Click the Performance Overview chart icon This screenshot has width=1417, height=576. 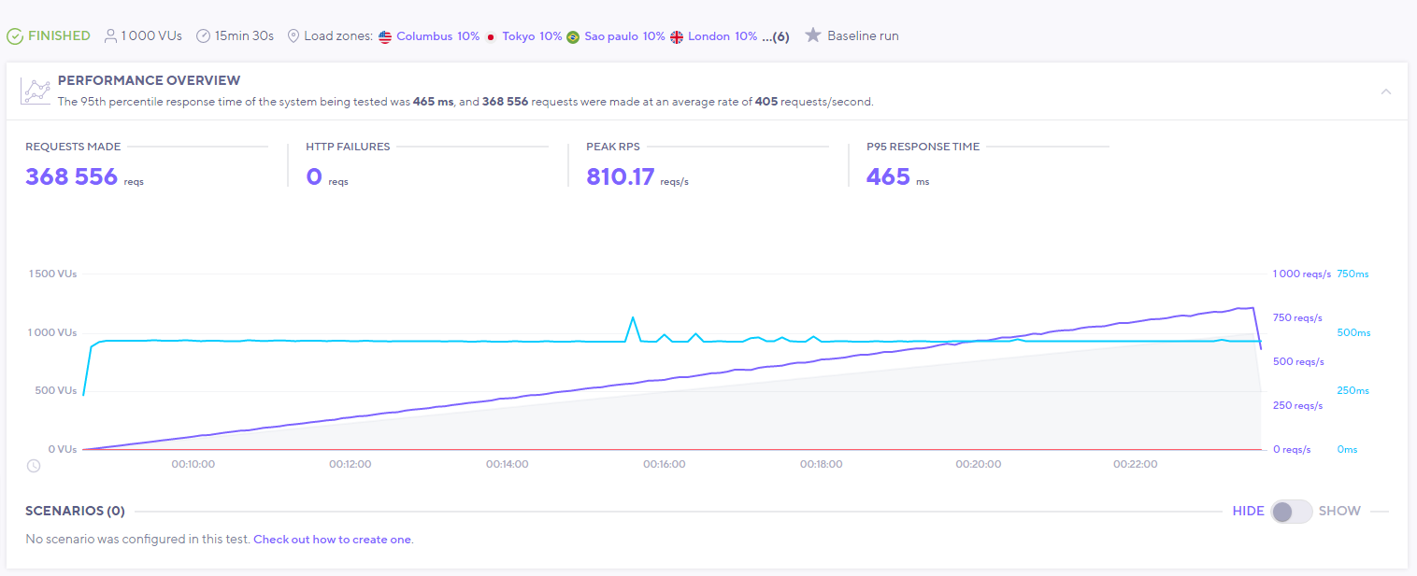pos(36,91)
